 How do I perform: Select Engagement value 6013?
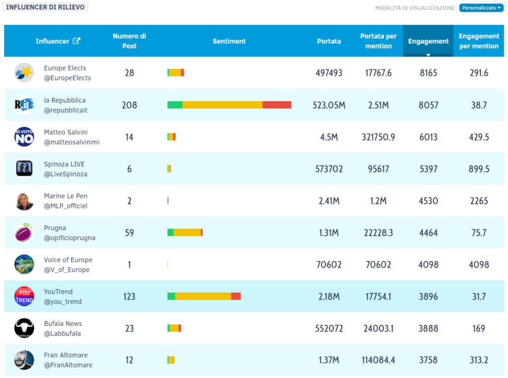point(428,137)
